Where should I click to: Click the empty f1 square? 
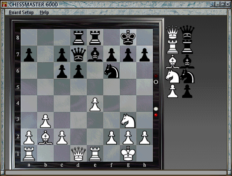(112, 153)
